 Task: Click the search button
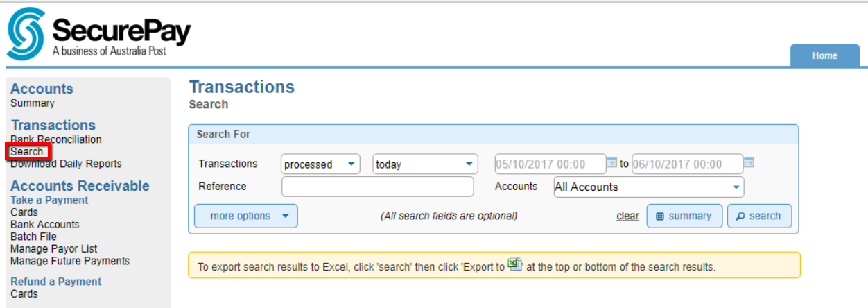tap(759, 216)
